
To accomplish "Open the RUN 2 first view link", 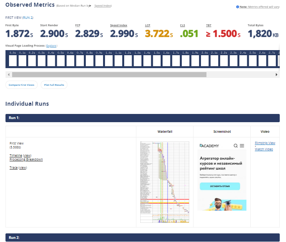I will (19, 18).
